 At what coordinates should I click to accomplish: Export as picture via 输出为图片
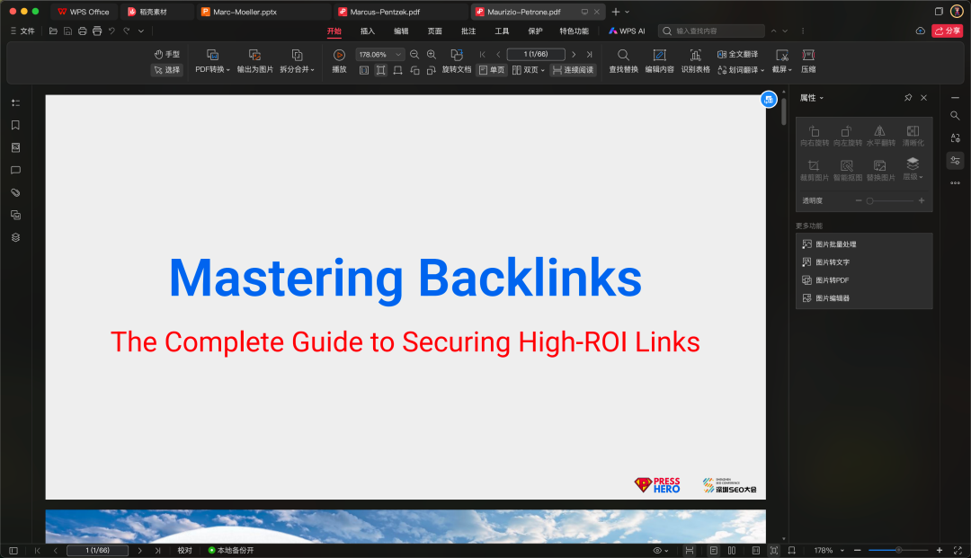254,62
